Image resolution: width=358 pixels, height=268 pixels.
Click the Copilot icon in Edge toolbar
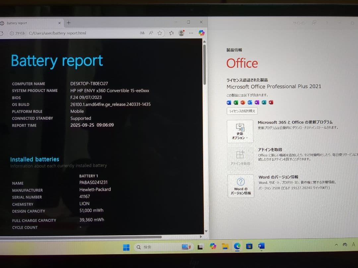[202, 33]
